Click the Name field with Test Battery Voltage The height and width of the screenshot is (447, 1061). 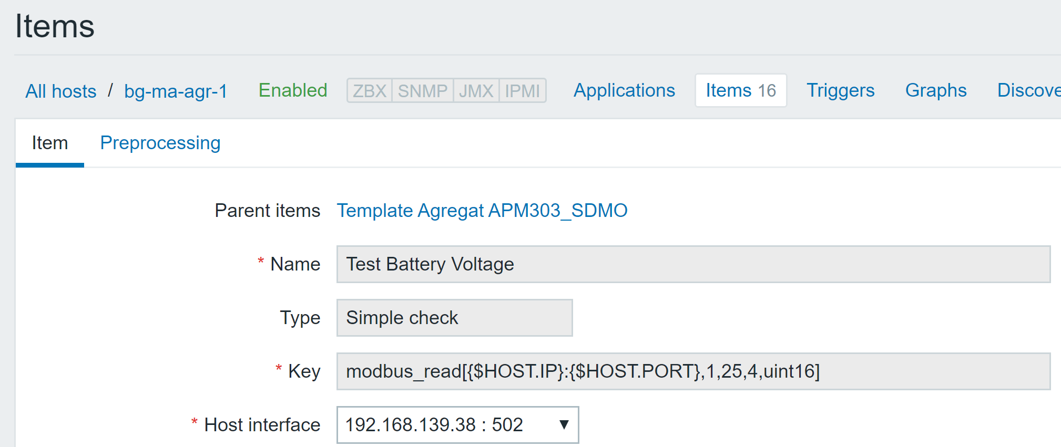click(x=693, y=264)
